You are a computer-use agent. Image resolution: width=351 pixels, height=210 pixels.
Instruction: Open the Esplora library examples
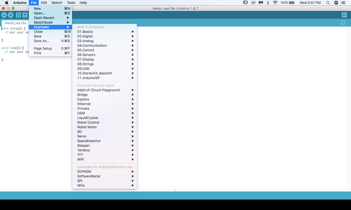(105, 99)
